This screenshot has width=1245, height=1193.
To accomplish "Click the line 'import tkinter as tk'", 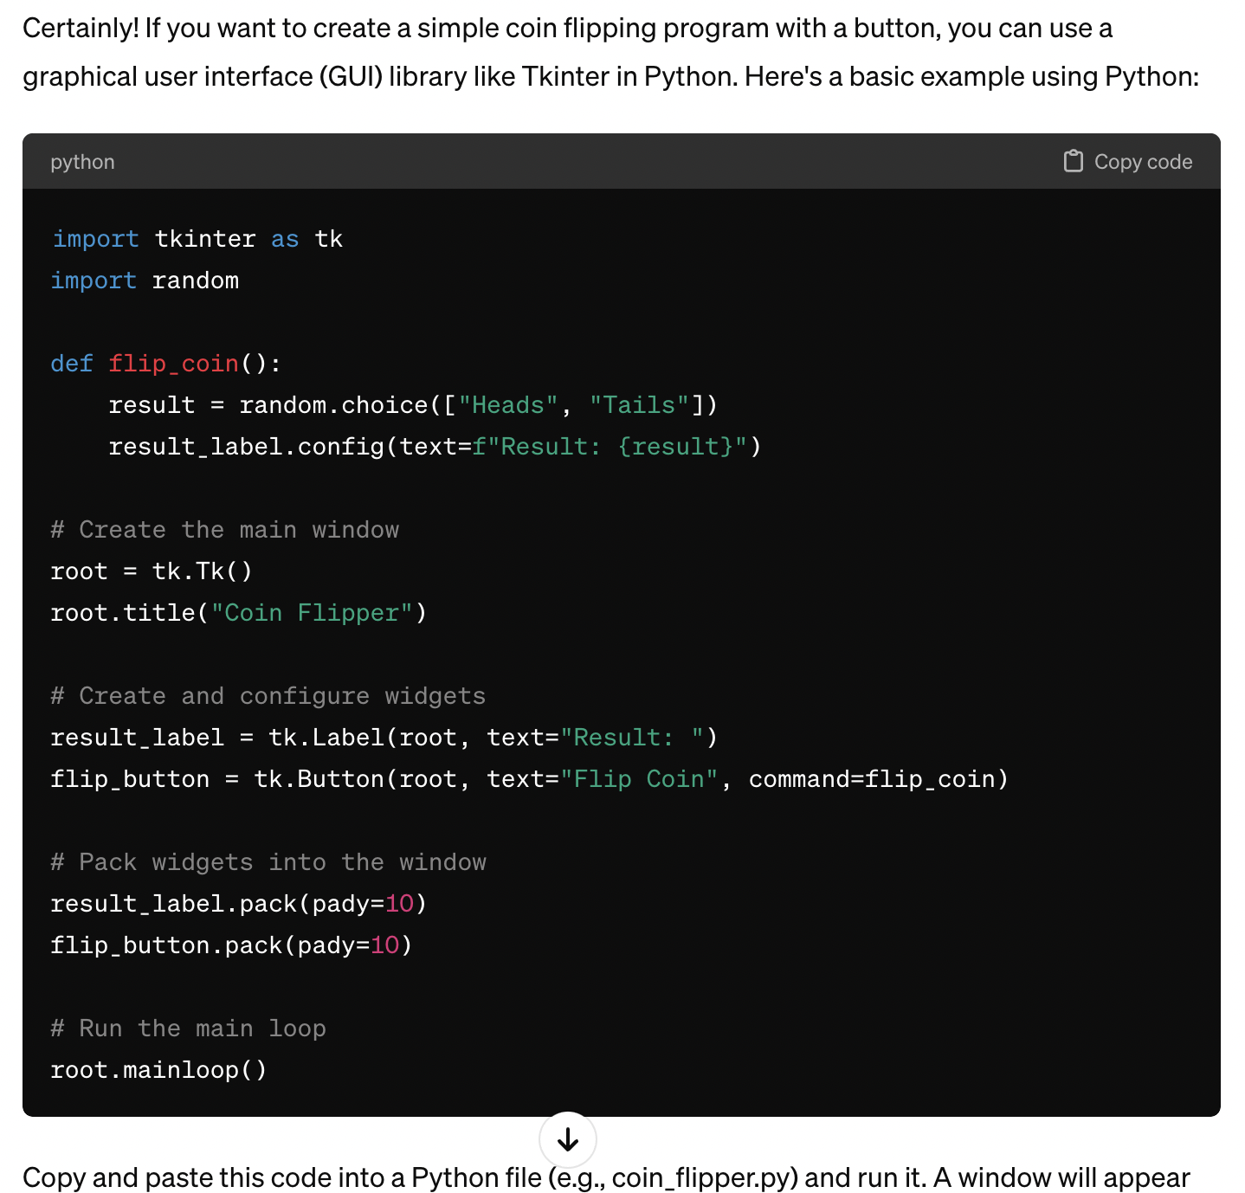I will pyautogui.click(x=197, y=239).
